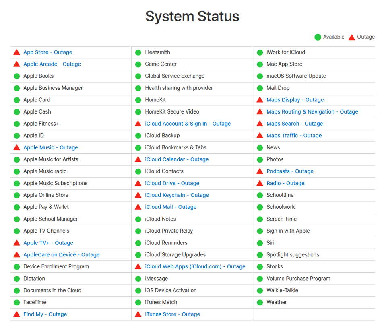Open Maps Routing & Navigation outage link

click(x=312, y=111)
